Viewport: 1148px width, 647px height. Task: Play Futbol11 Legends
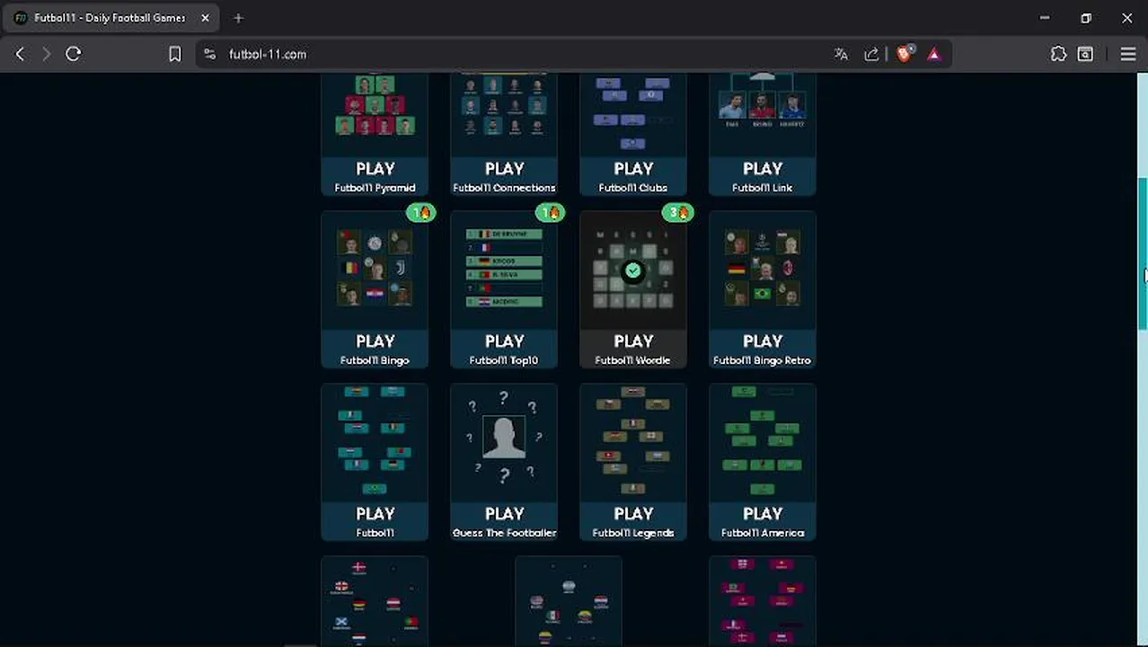tap(633, 513)
